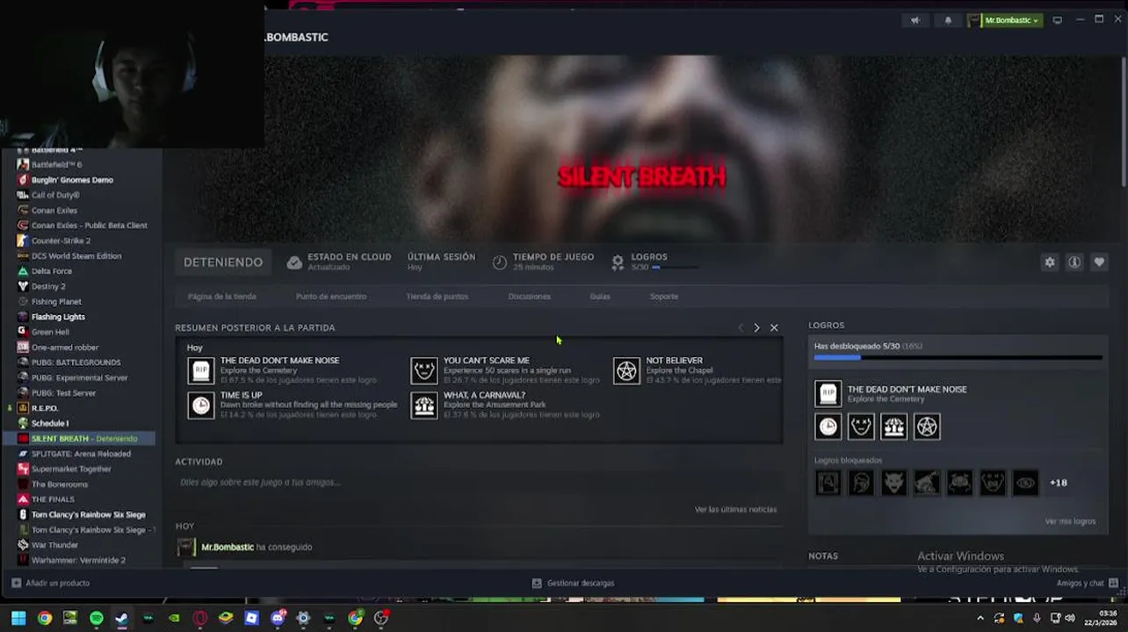Open the Soporte tab
This screenshot has width=1128, height=632.
[x=664, y=297]
